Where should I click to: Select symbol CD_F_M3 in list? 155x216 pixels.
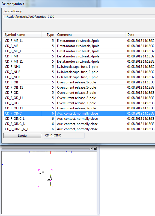tap(79, 46)
